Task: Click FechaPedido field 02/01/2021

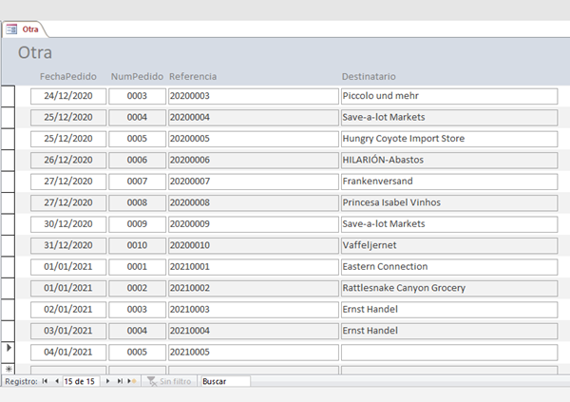Action: tap(68, 310)
